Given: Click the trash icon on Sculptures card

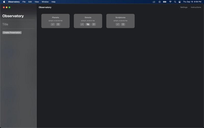Looking at the screenshot, I should (123, 24).
